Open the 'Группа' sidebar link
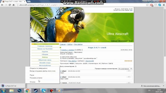Image resolution: width=166 pixels, height=93 pixels. [x=45, y=52]
